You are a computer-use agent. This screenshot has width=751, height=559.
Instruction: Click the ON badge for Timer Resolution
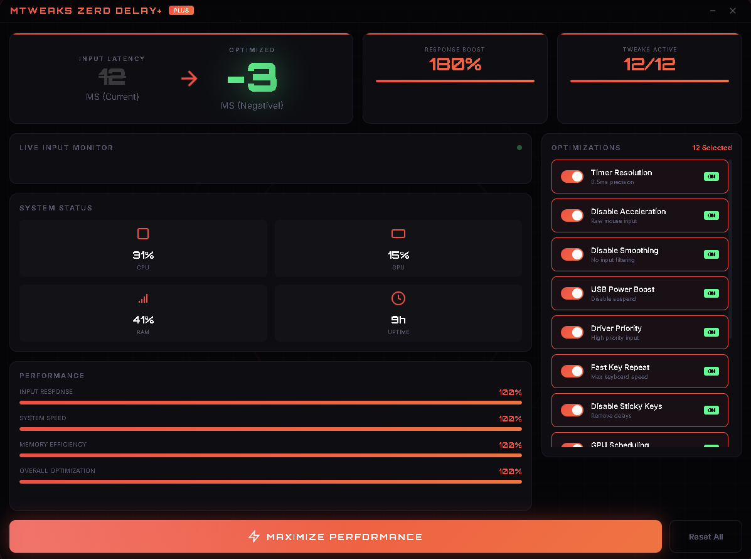[x=711, y=176]
